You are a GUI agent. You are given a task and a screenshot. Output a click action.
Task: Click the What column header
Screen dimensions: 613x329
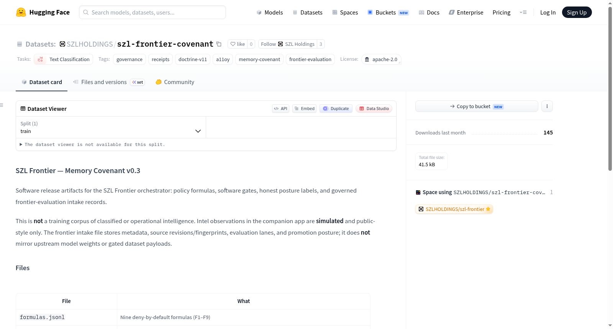[244, 301]
